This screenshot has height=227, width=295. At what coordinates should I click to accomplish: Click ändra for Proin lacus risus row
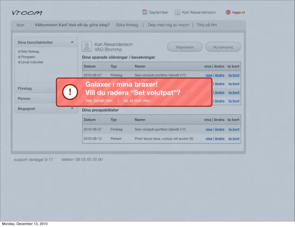point(219,139)
